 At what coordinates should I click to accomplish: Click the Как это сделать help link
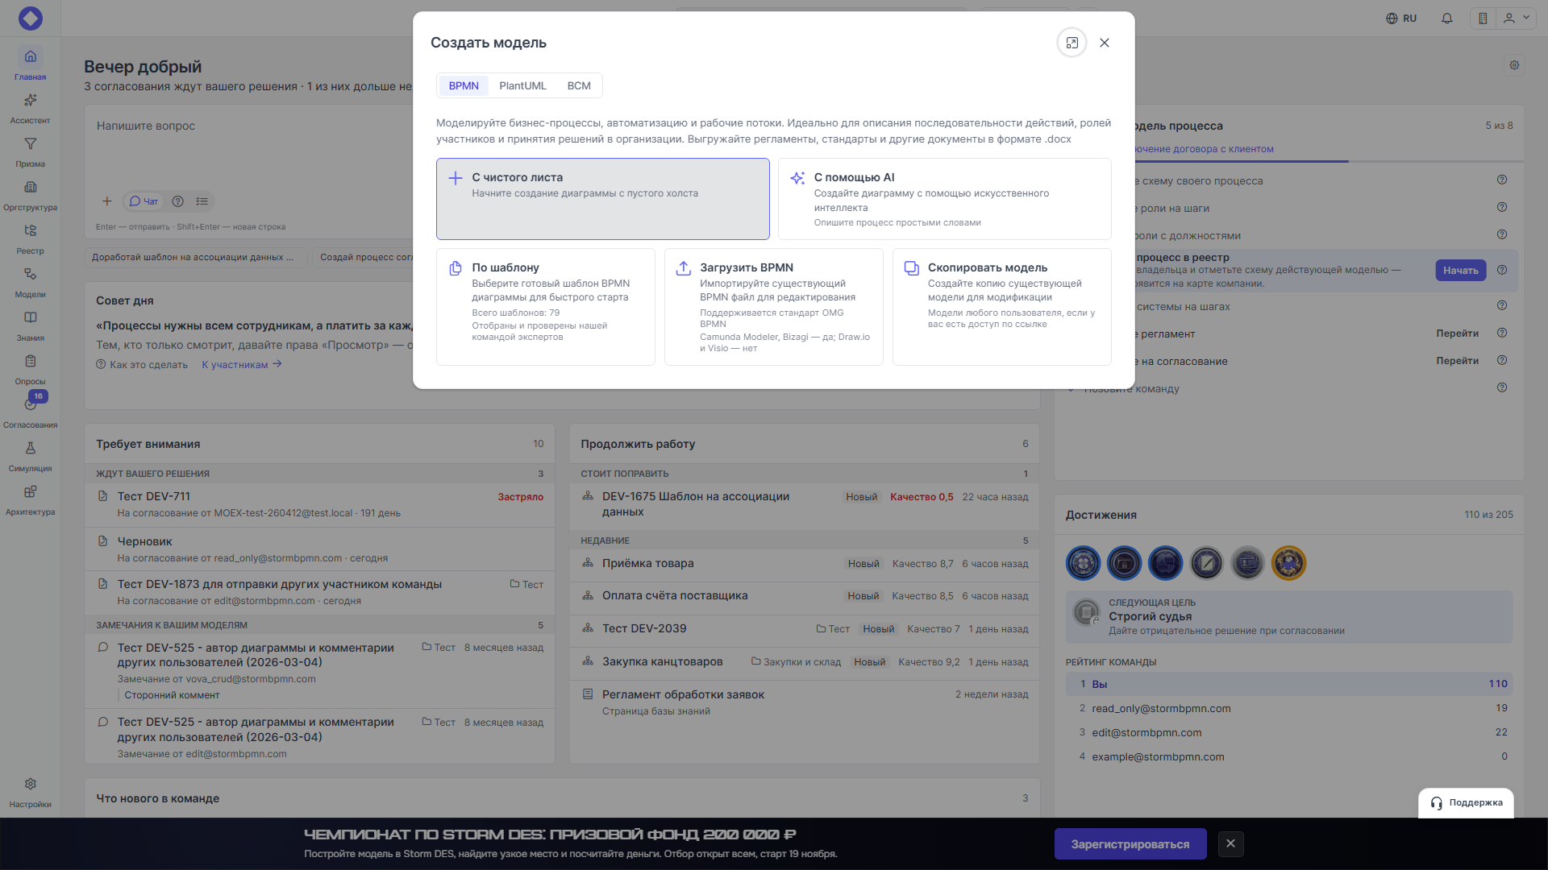click(x=142, y=365)
